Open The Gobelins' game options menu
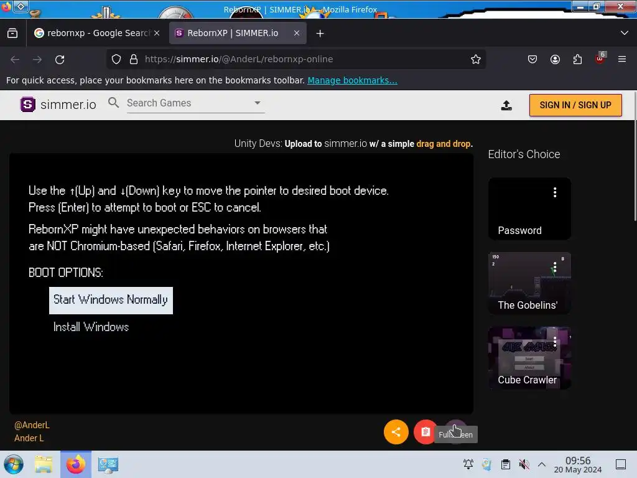 (x=554, y=267)
